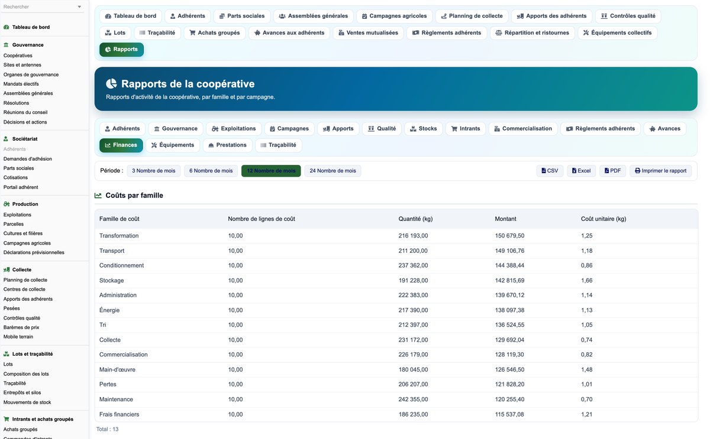
Task: Click Avances aux adhérents icon
Action: pos(257,33)
